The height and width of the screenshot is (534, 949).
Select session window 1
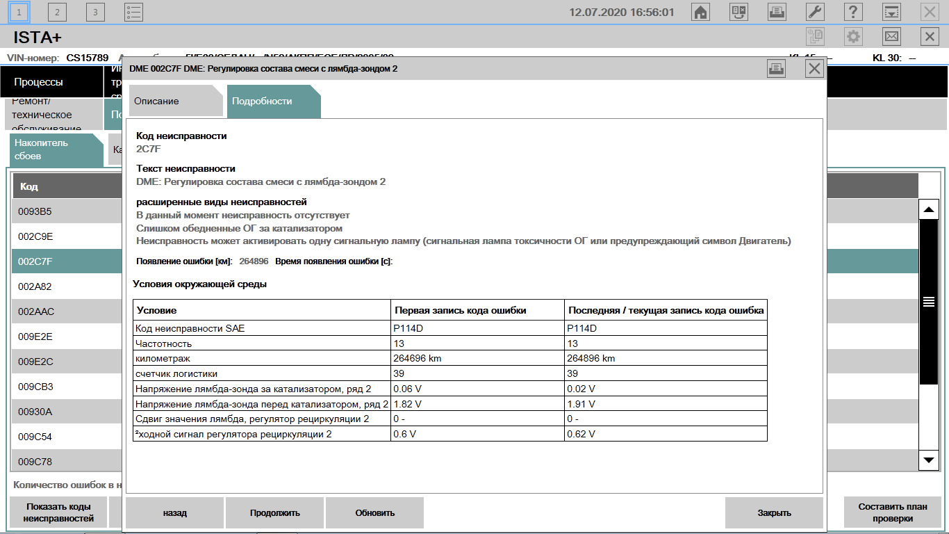click(x=19, y=12)
